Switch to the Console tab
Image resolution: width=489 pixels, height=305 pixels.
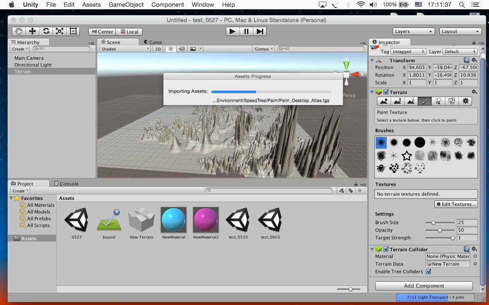(x=69, y=184)
